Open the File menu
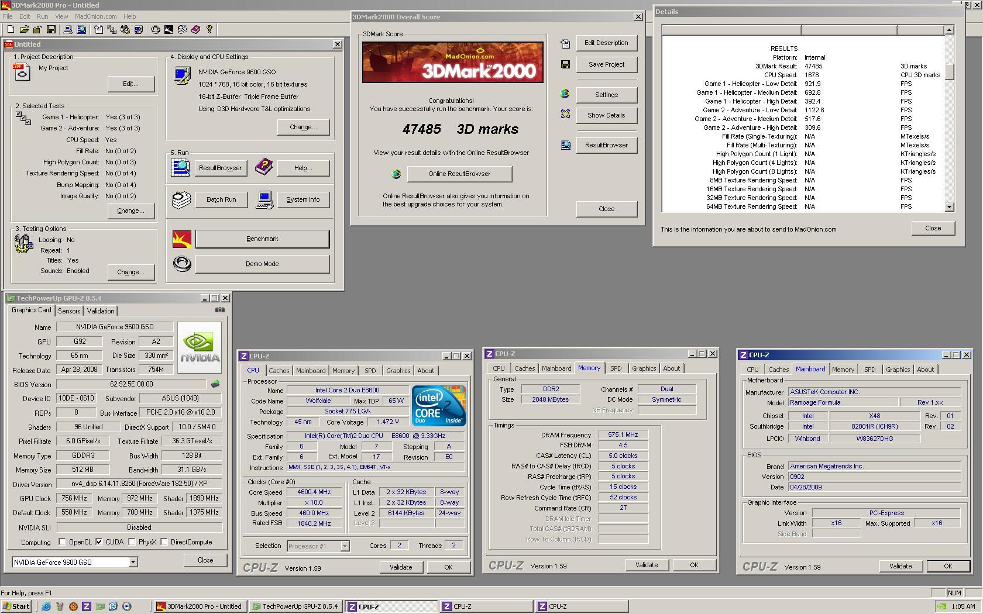 8,16
